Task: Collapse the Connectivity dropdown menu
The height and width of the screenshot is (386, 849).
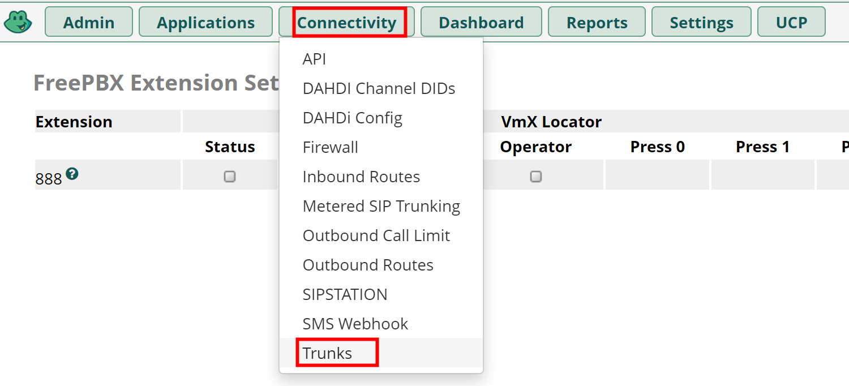Action: pyautogui.click(x=346, y=22)
